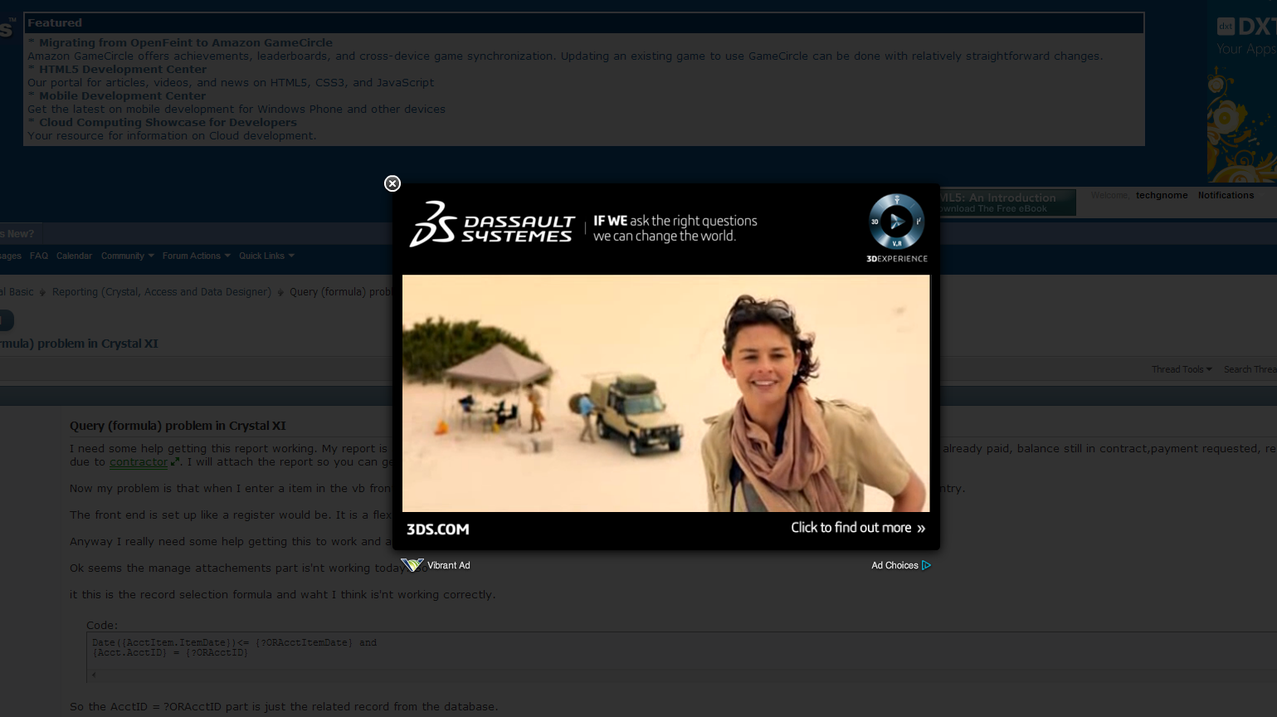Click the thread title 'problem in Crystal XI'
Viewport: 1277px width, 717px height.
79,344
